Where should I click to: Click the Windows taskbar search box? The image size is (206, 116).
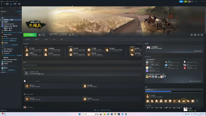(90, 114)
